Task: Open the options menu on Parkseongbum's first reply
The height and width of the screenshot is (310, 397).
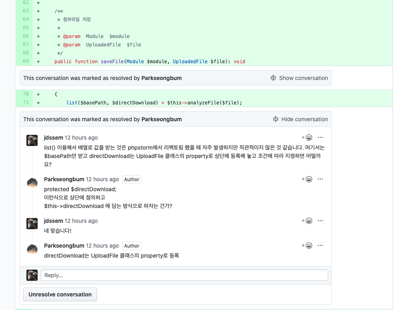Action: pos(320,179)
